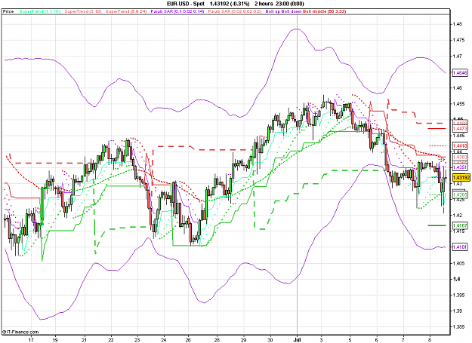
Task: Click the 1.455 price axis tick
Action: pyautogui.click(x=458, y=104)
